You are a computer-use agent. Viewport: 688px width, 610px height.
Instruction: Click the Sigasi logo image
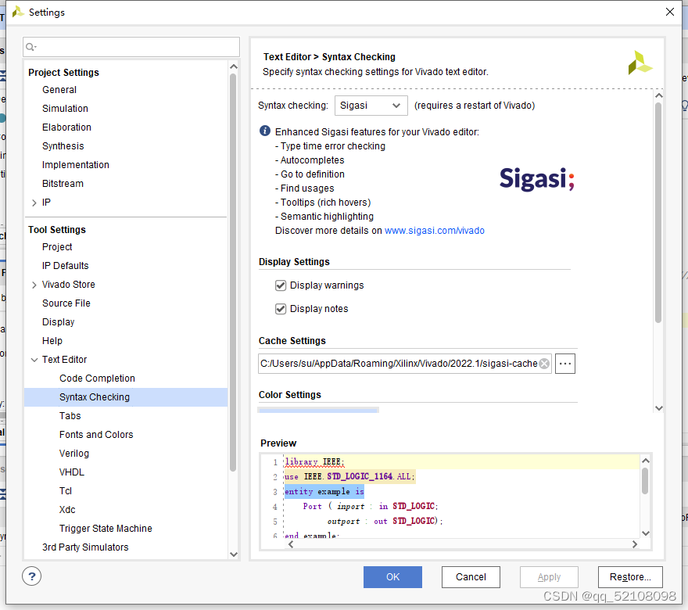536,178
